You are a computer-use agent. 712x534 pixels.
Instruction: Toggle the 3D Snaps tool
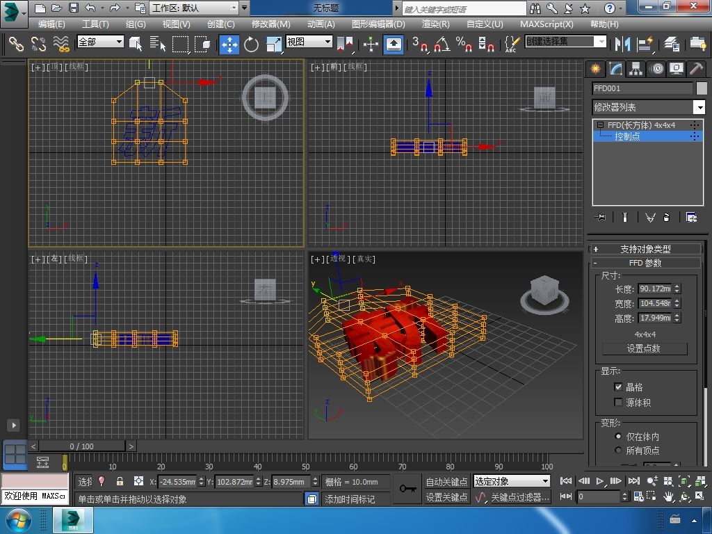(420, 44)
